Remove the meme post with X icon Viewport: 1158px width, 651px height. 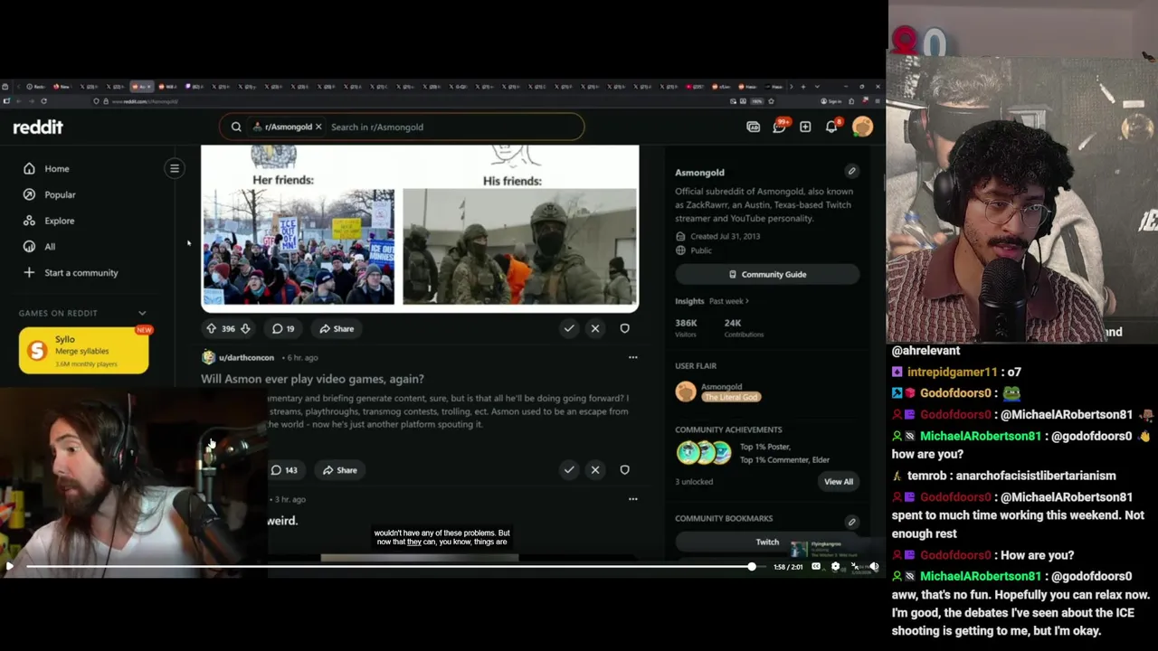[x=595, y=328]
